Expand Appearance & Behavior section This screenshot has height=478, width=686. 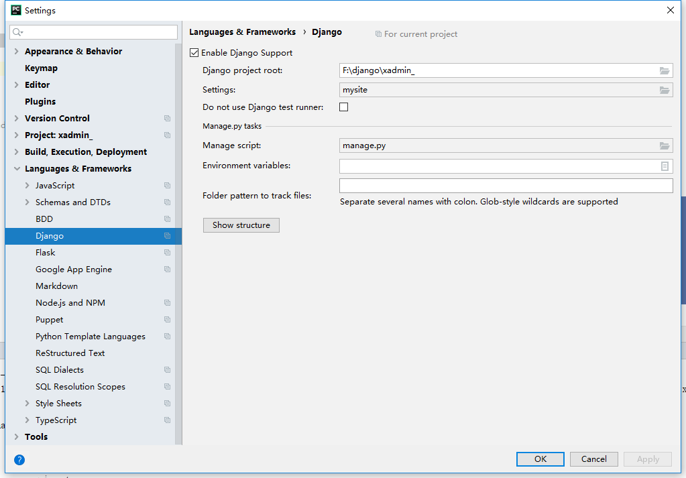click(17, 51)
